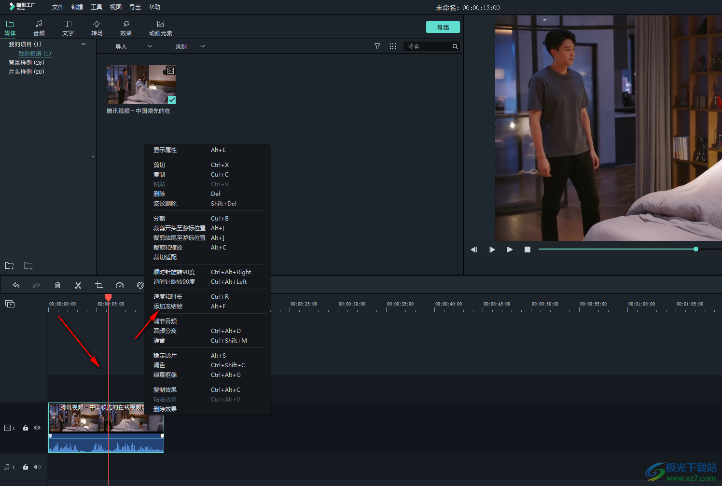Split clip with scissors icon
The width and height of the screenshot is (722, 486).
point(78,285)
